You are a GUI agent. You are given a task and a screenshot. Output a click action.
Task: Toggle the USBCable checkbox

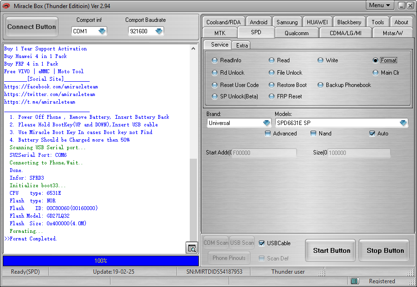coord(262,243)
